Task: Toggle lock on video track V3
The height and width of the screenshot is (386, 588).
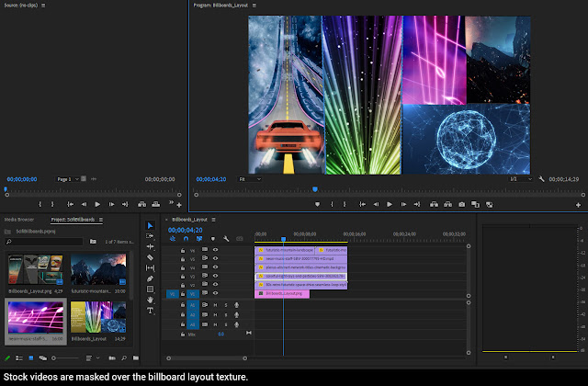Action: [x=183, y=277]
